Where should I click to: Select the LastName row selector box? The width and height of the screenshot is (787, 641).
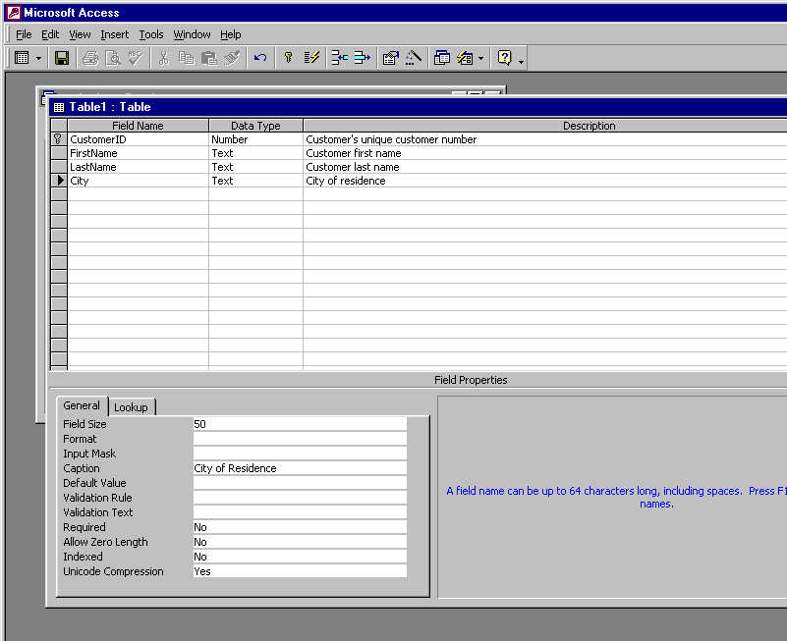[59, 167]
